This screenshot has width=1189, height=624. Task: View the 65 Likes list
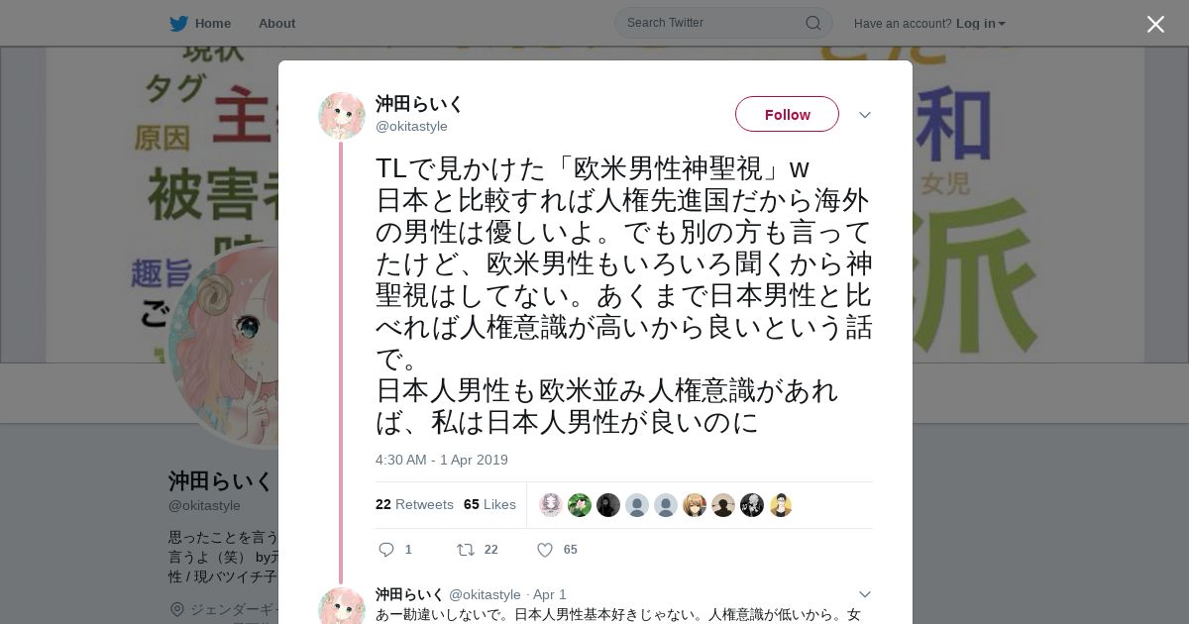(x=489, y=504)
